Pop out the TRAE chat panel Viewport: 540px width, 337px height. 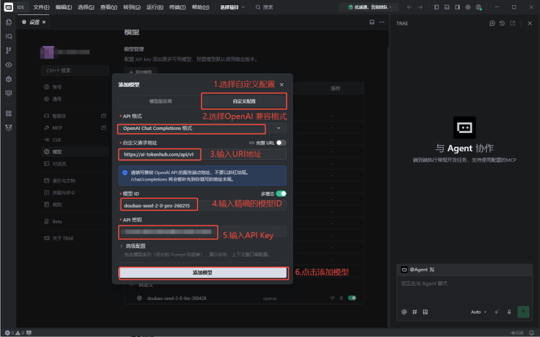pyautogui.click(x=513, y=23)
